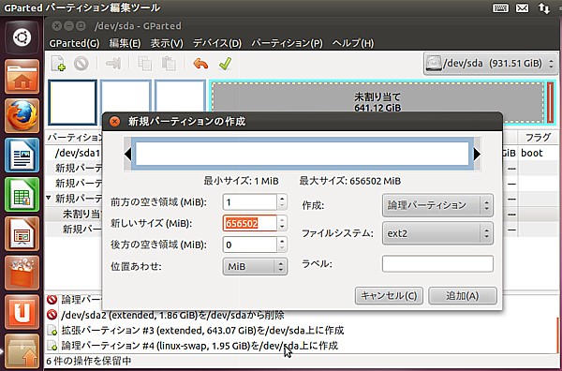
Task: Open the 表示(V) menu
Action: pyautogui.click(x=167, y=43)
